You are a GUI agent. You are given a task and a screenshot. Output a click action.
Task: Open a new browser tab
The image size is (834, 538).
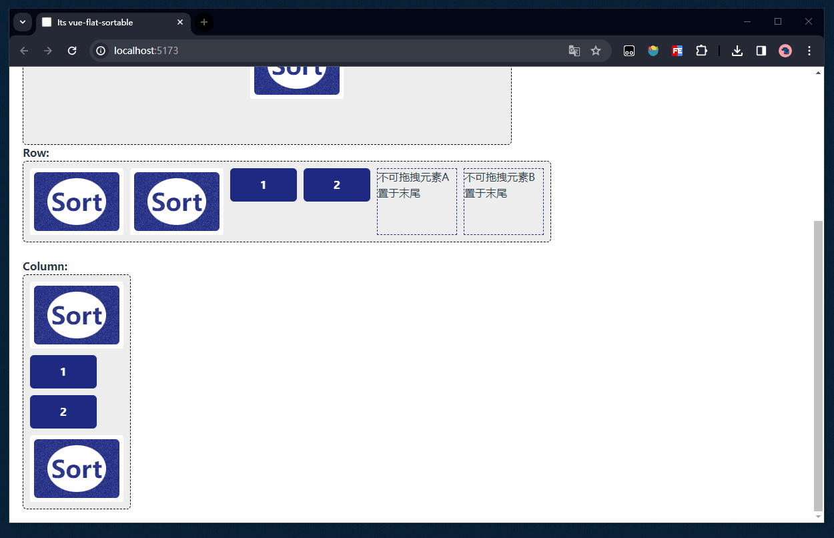[x=203, y=22]
